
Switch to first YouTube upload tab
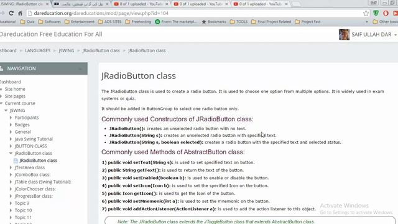point(141,4)
